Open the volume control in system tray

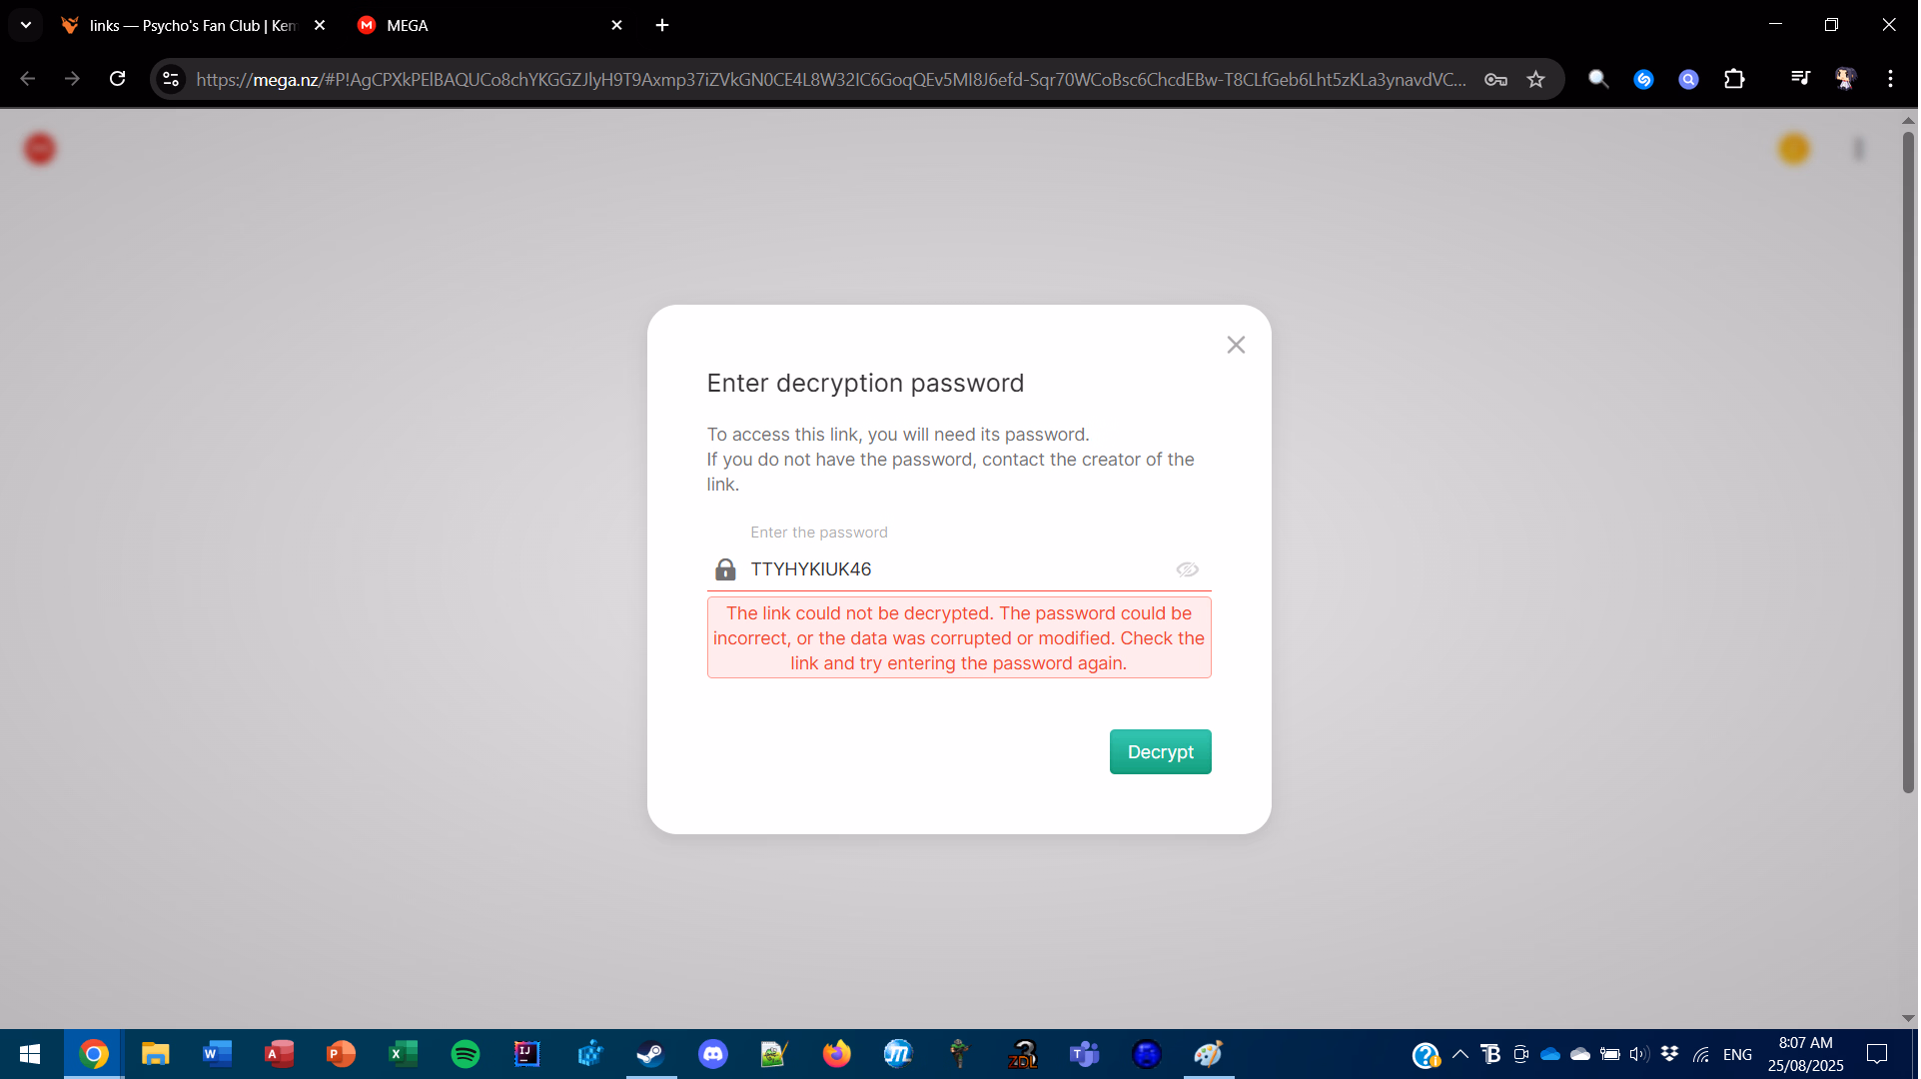(x=1639, y=1054)
